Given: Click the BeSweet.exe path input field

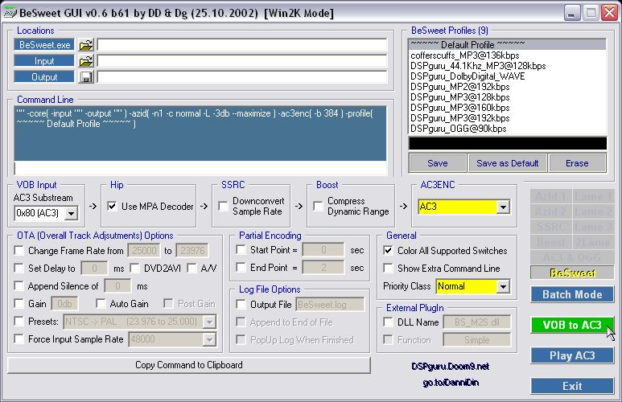Looking at the screenshot, I should [242, 45].
